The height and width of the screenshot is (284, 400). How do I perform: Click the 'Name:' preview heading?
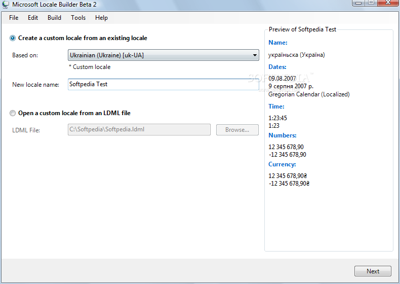click(278, 43)
